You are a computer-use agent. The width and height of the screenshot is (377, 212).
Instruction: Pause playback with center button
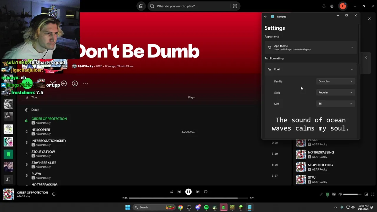[188, 192]
